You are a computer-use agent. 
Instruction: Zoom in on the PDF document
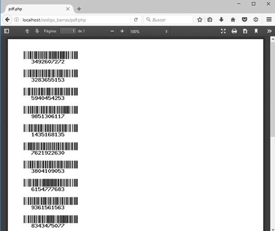[x=122, y=31]
